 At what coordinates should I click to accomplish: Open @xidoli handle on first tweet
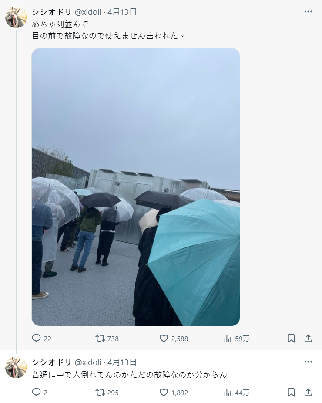[x=88, y=12]
